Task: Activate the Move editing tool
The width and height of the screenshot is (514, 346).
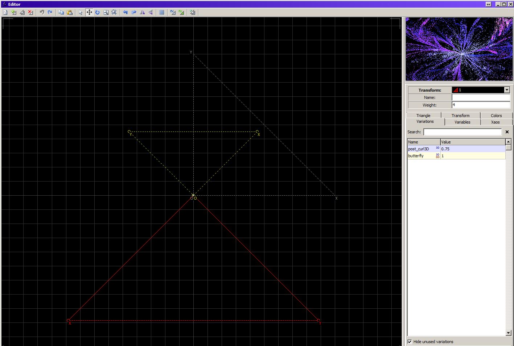Action: pyautogui.click(x=89, y=12)
